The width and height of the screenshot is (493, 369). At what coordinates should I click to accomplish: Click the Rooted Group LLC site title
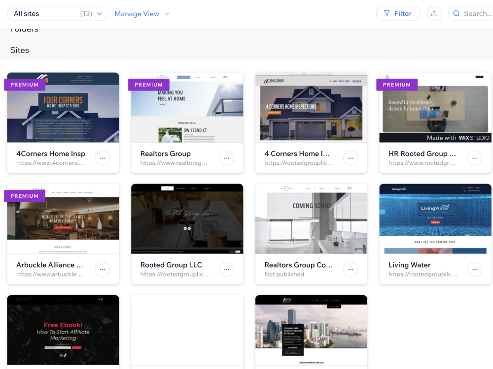click(x=171, y=265)
